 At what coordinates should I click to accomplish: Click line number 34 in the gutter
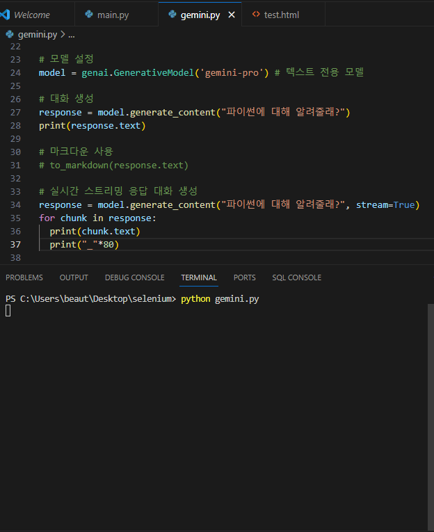pyautogui.click(x=15, y=205)
